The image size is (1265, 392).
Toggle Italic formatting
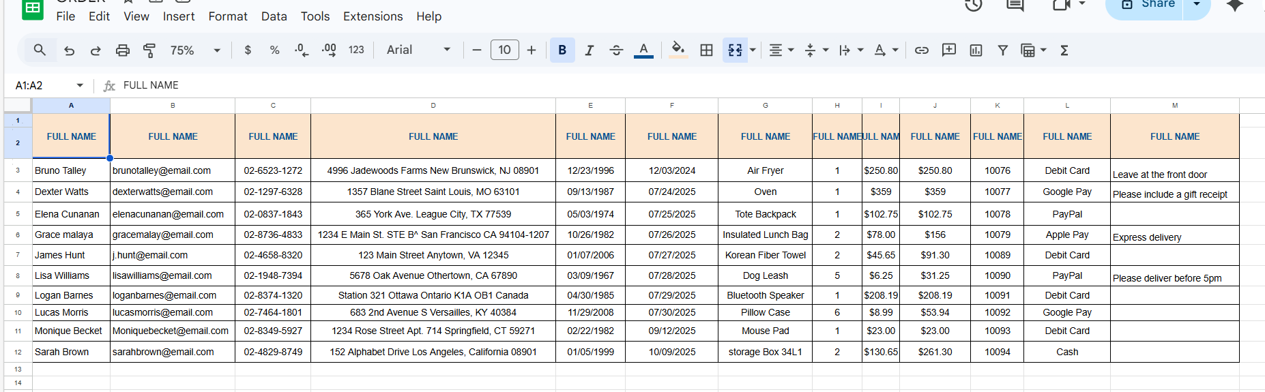point(590,50)
